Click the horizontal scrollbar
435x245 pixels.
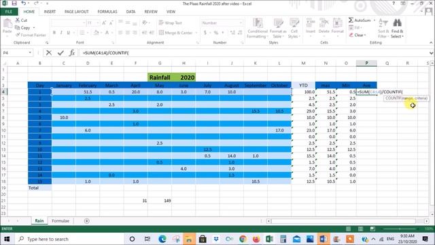343,221
